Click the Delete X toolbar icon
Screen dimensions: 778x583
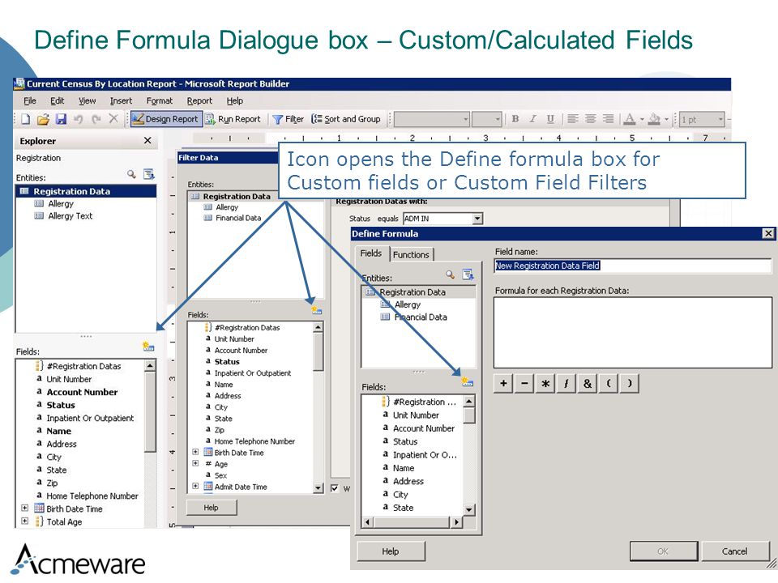[113, 118]
